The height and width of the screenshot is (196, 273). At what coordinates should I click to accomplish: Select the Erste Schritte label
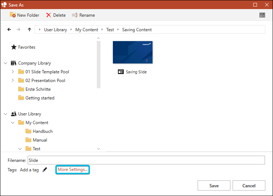click(x=38, y=89)
